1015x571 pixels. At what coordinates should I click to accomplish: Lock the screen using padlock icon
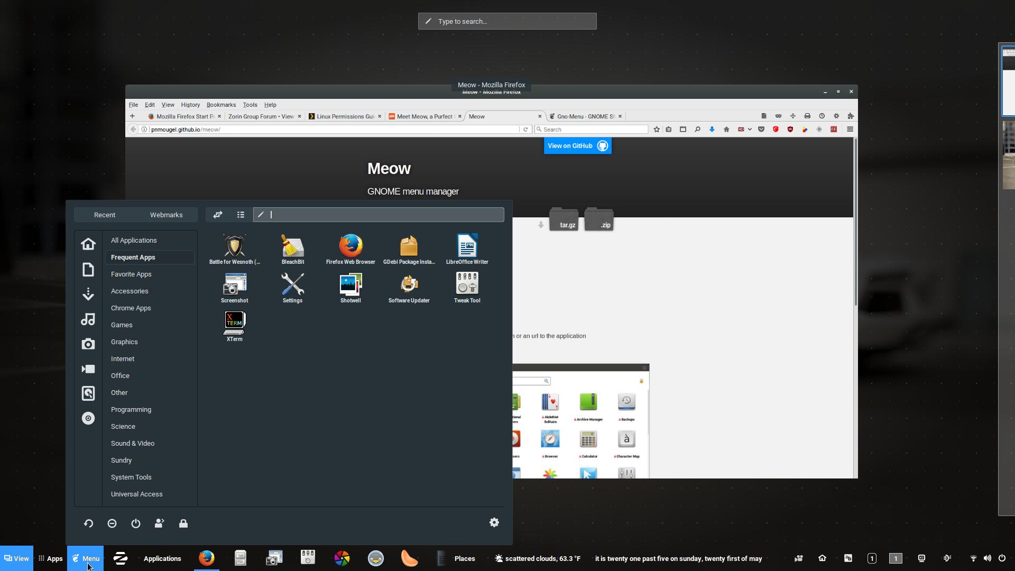(x=183, y=523)
